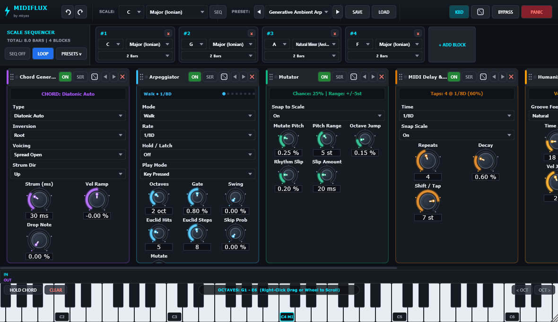Image resolution: width=558 pixels, height=322 pixels.
Task: Click the SEQ button in top bar
Action: tap(218, 12)
